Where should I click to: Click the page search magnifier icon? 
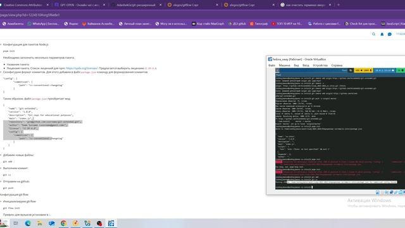[373, 34]
